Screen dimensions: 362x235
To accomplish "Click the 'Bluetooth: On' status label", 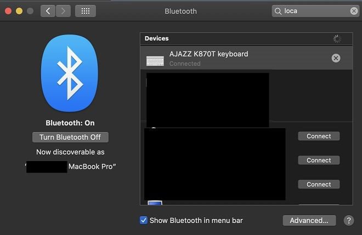I will (x=70, y=123).
